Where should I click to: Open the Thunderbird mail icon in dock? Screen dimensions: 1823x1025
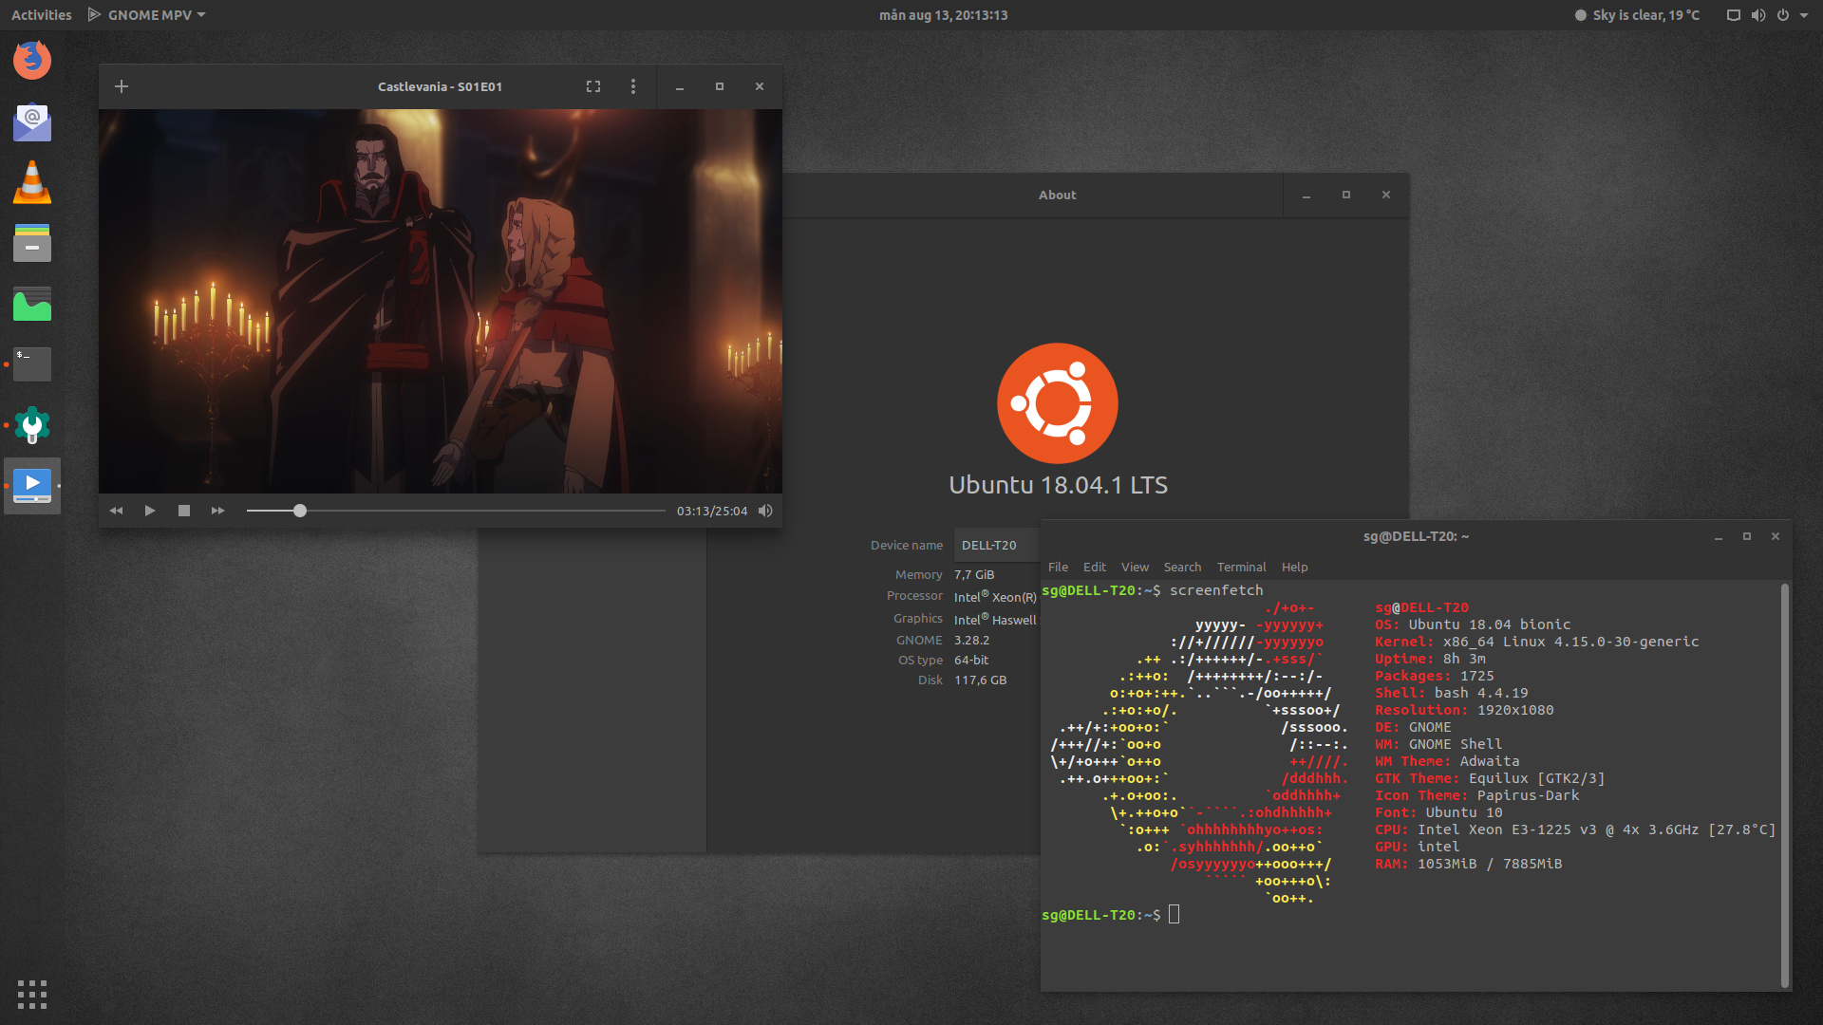(x=32, y=121)
